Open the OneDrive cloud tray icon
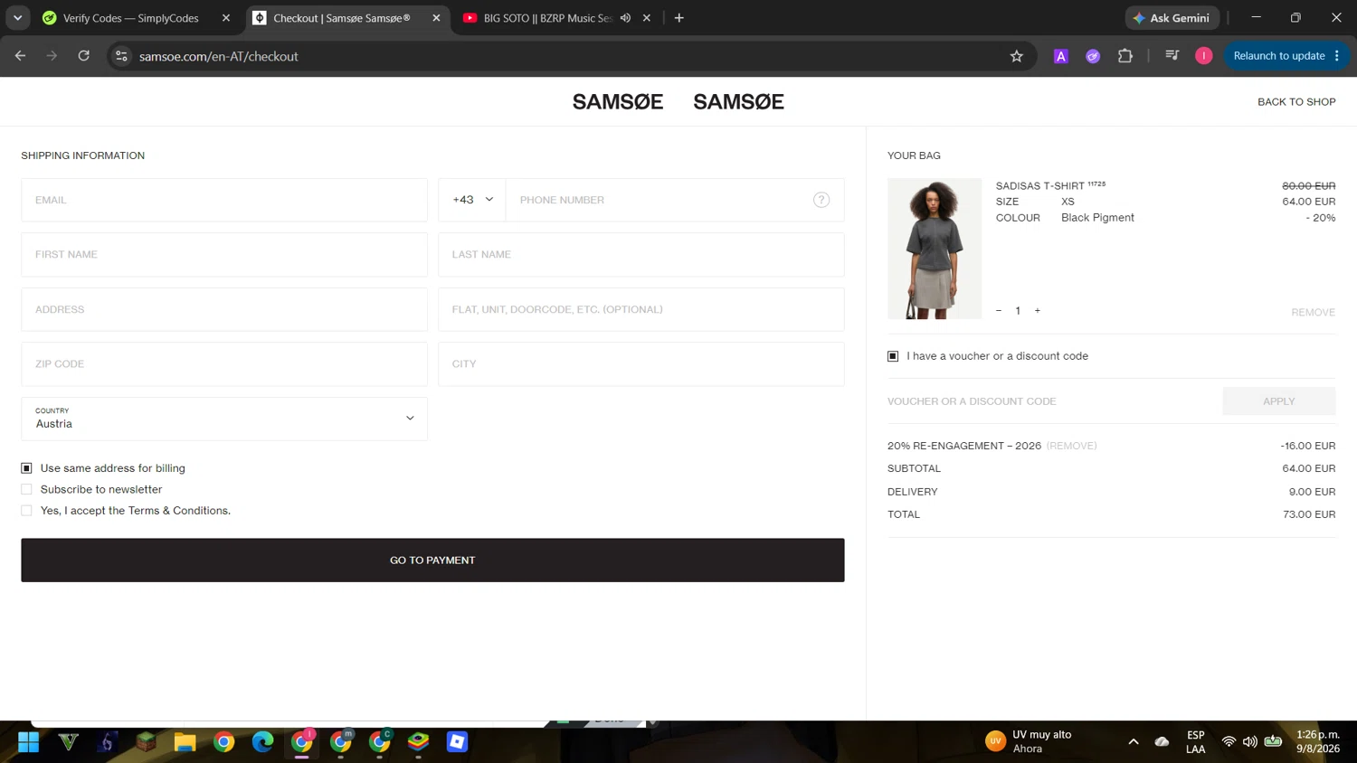 pyautogui.click(x=1162, y=742)
